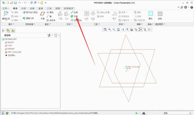Screen dimensions: 194x115
Task: Show the folder browser navigator tab
Action: click(x=8, y=30)
